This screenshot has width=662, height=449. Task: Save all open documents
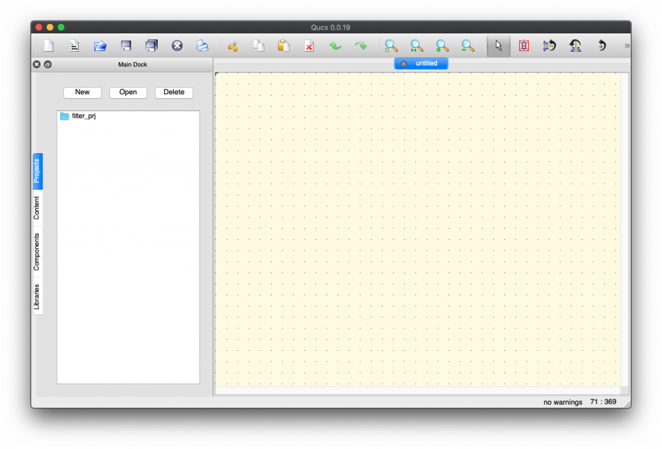[151, 46]
